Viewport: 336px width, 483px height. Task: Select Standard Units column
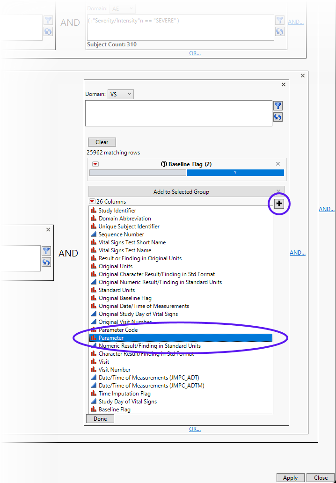pyautogui.click(x=181, y=290)
